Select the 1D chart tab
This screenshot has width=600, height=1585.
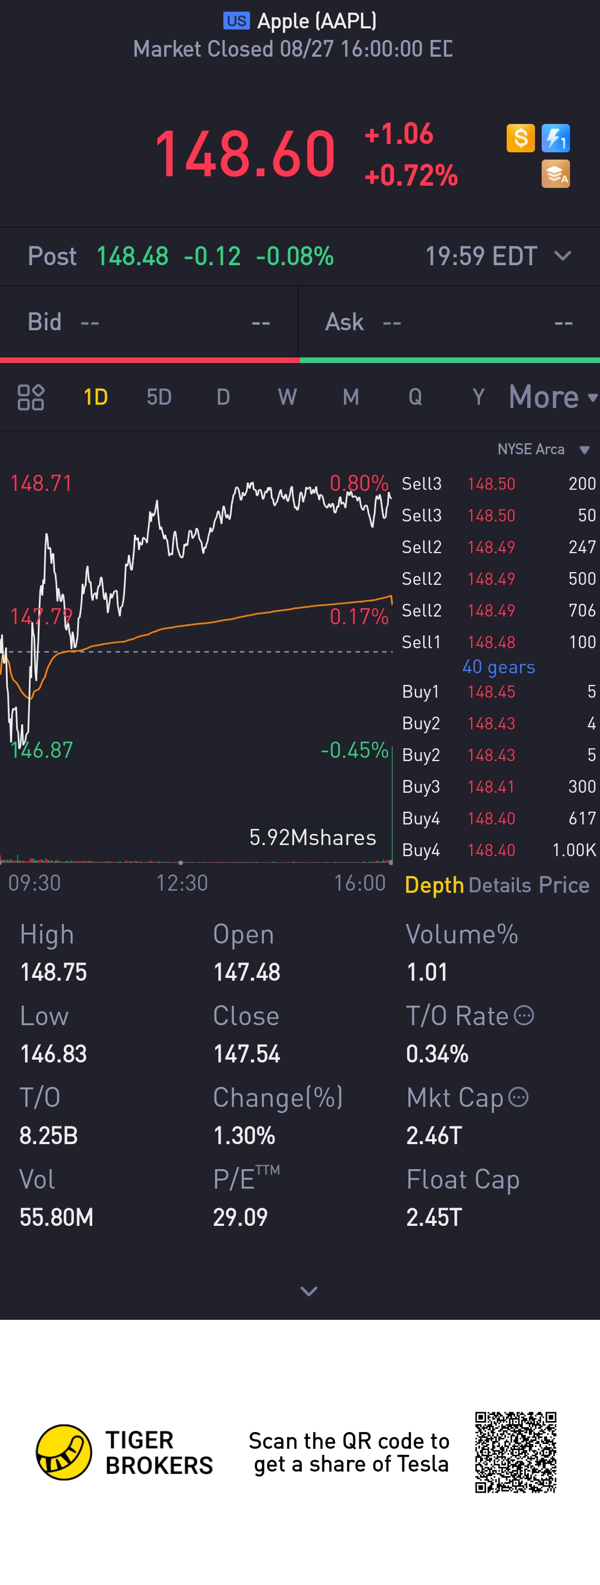(x=96, y=397)
